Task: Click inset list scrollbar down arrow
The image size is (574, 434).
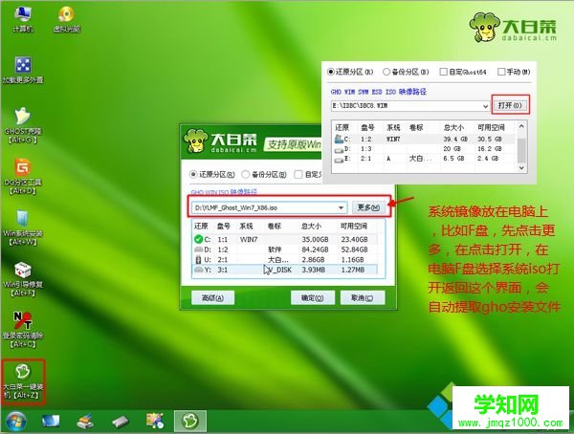Action: click(521, 167)
